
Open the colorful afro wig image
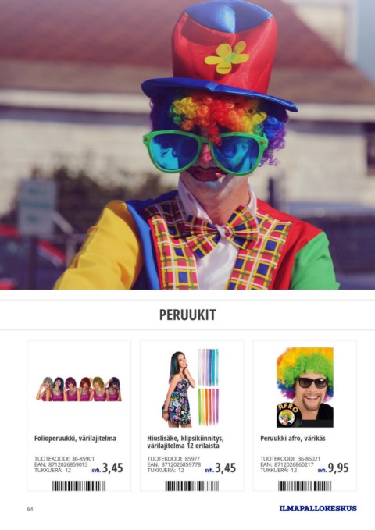coord(305,387)
